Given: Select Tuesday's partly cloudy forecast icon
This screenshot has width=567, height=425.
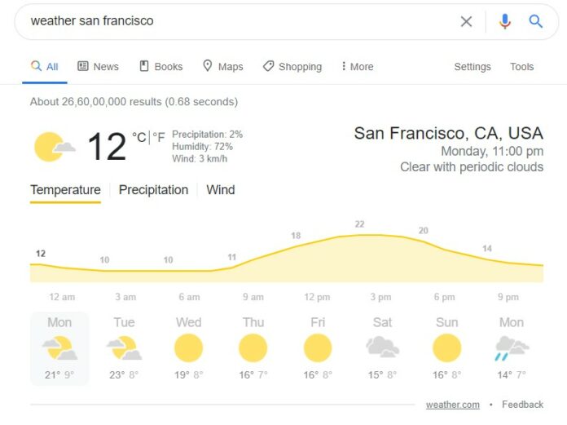Looking at the screenshot, I should tap(124, 348).
